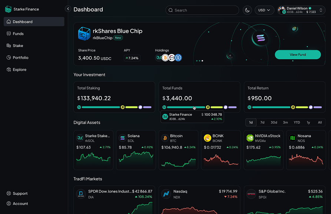The height and width of the screenshot is (214, 331).
Task: Click the Account person icon
Action: click(9, 204)
